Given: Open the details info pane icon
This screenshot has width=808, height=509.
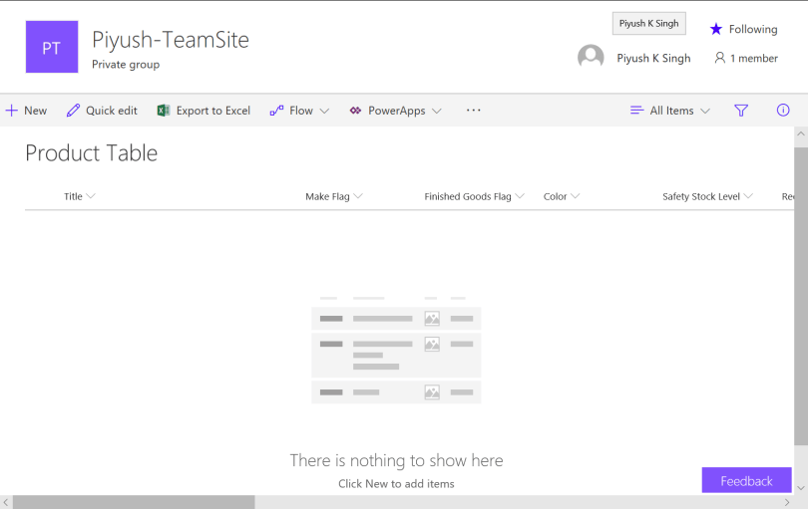Looking at the screenshot, I should tap(783, 111).
